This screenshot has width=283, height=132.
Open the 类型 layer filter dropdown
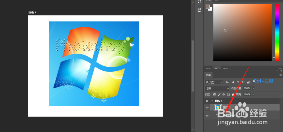click(214, 82)
